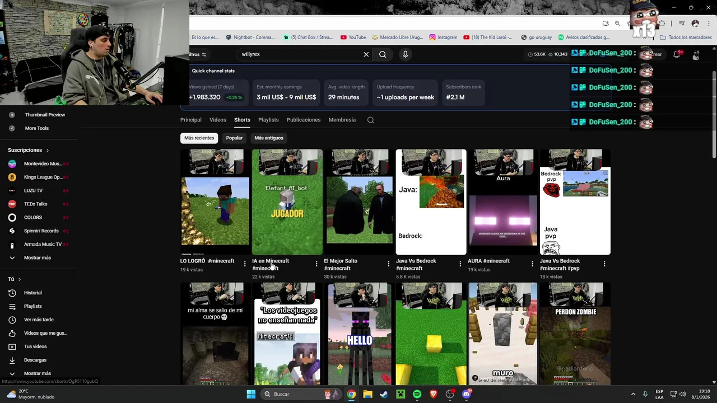Image resolution: width=717 pixels, height=403 pixels.
Task: Expand Mostrar más under Suscripciones
Action: [38, 257]
